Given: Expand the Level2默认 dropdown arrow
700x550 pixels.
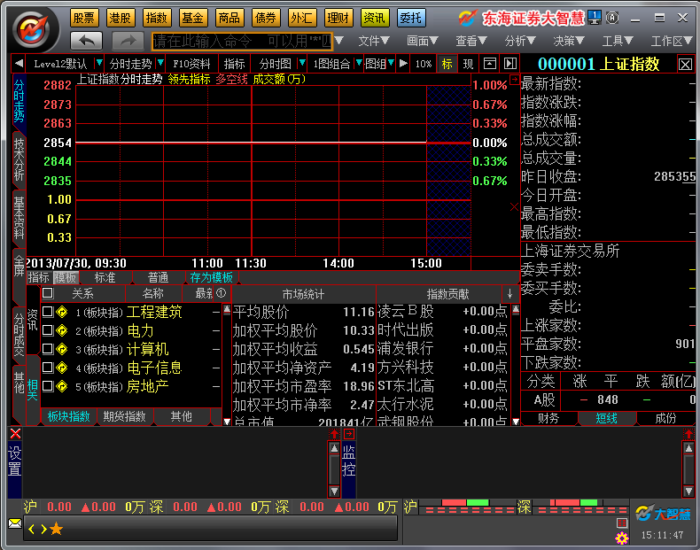Looking at the screenshot, I should [99, 63].
